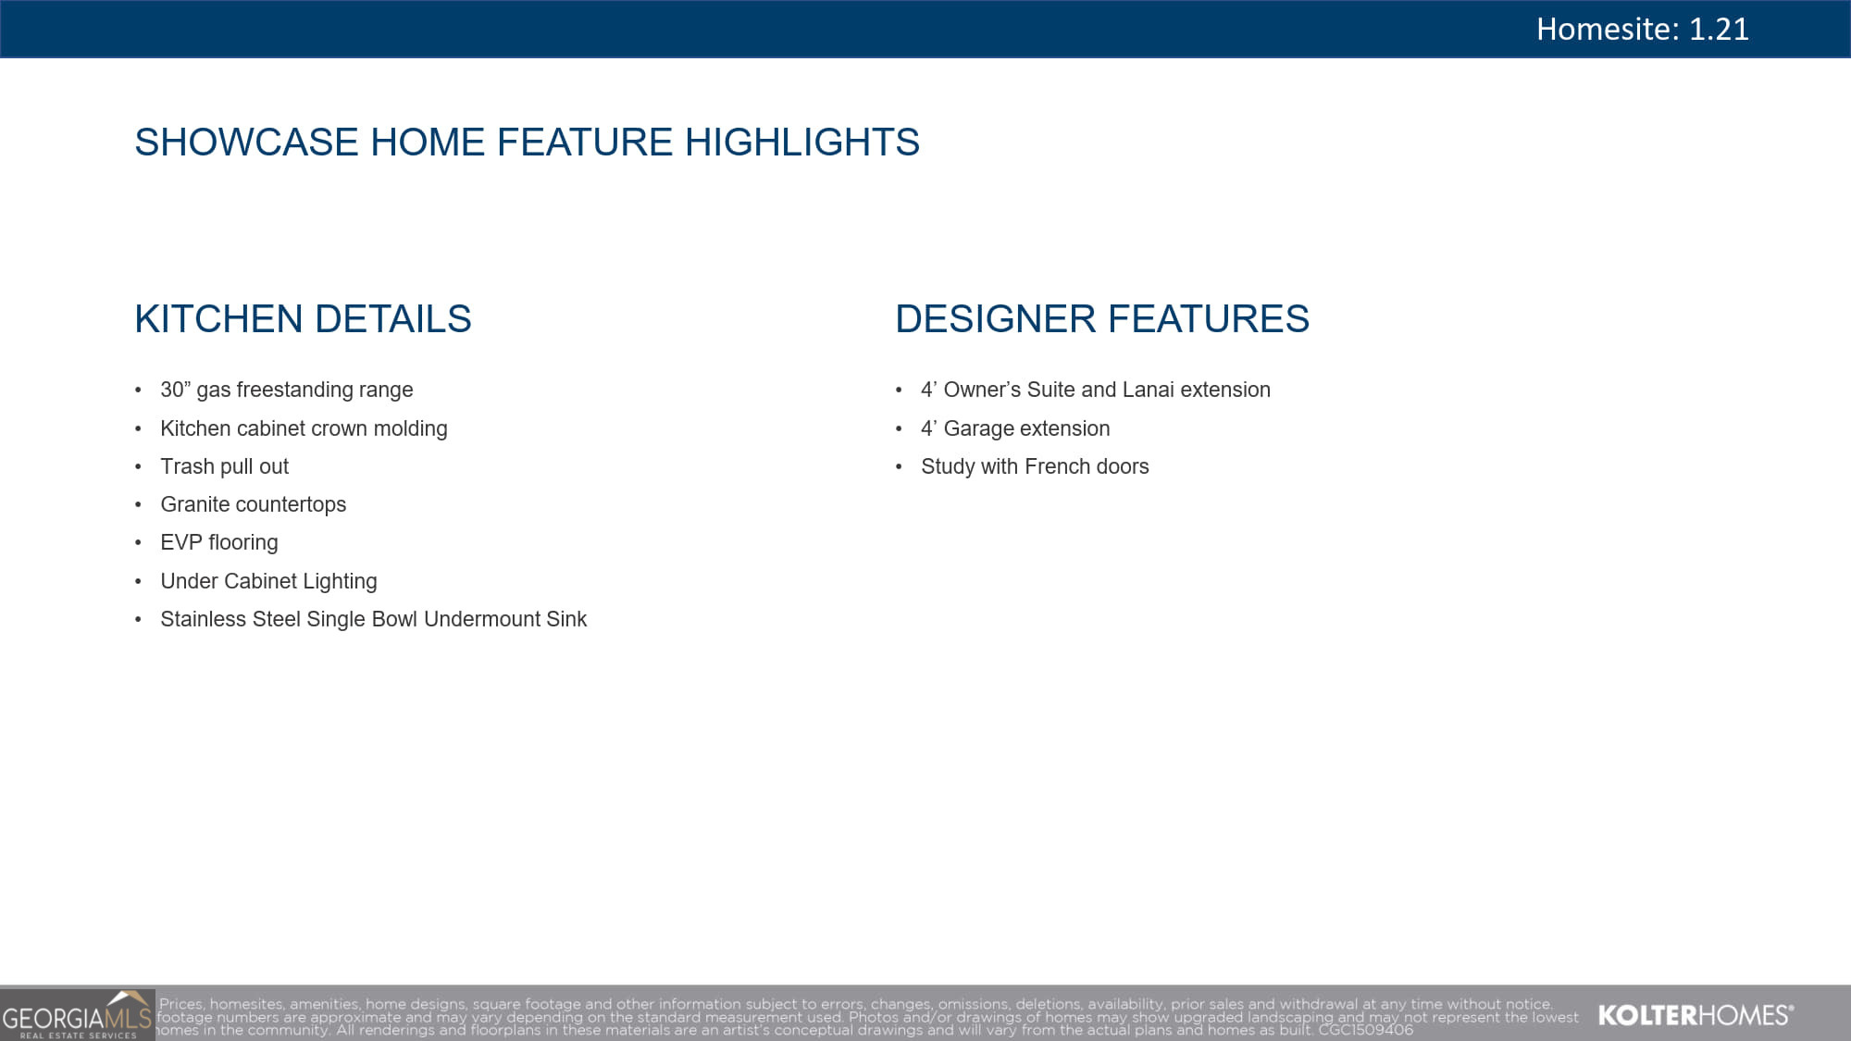Click the disclaimer text beginning 'Prices, homesites, amenities'
1851x1041 pixels.
tap(868, 1016)
